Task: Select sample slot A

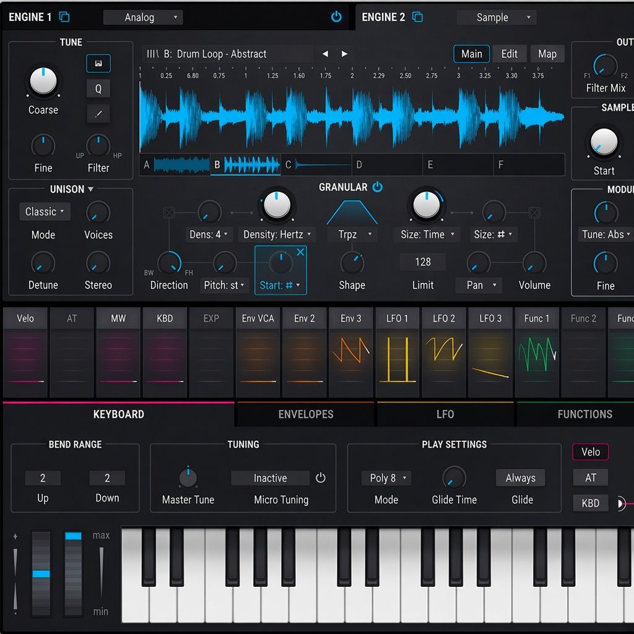Action: point(175,165)
